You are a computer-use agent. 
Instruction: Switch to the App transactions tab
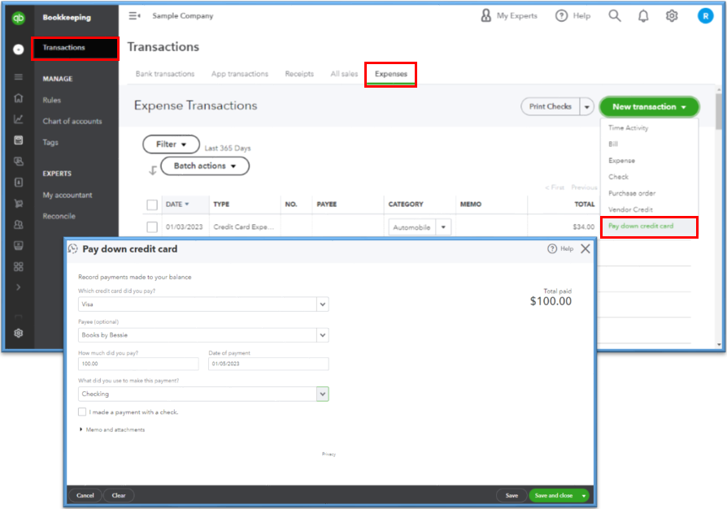[239, 74]
